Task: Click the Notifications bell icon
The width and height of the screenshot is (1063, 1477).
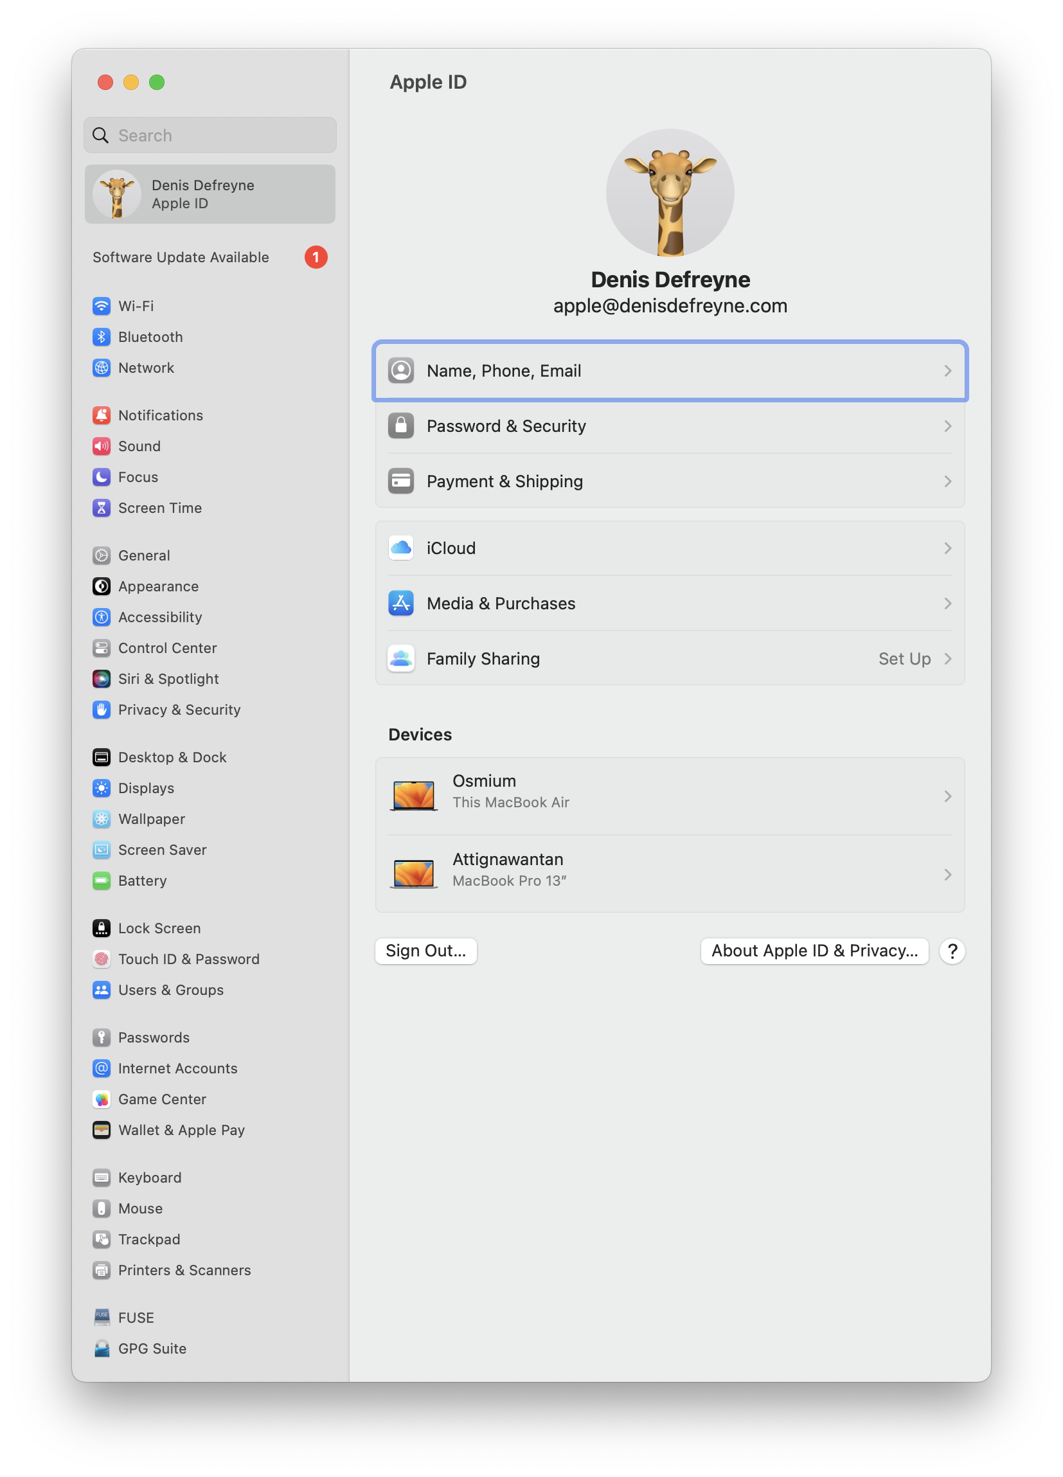Action: (102, 415)
